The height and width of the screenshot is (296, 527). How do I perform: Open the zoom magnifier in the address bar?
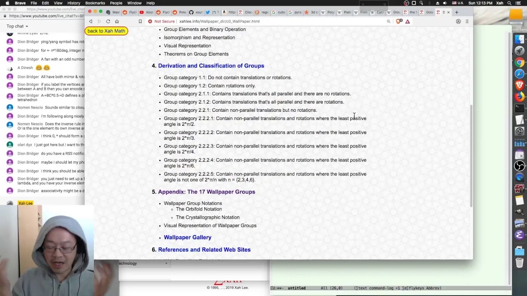(x=388, y=21)
